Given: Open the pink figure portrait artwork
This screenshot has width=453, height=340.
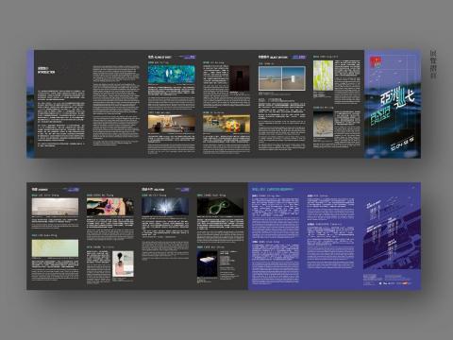Looking at the screenshot, I should [x=123, y=263].
